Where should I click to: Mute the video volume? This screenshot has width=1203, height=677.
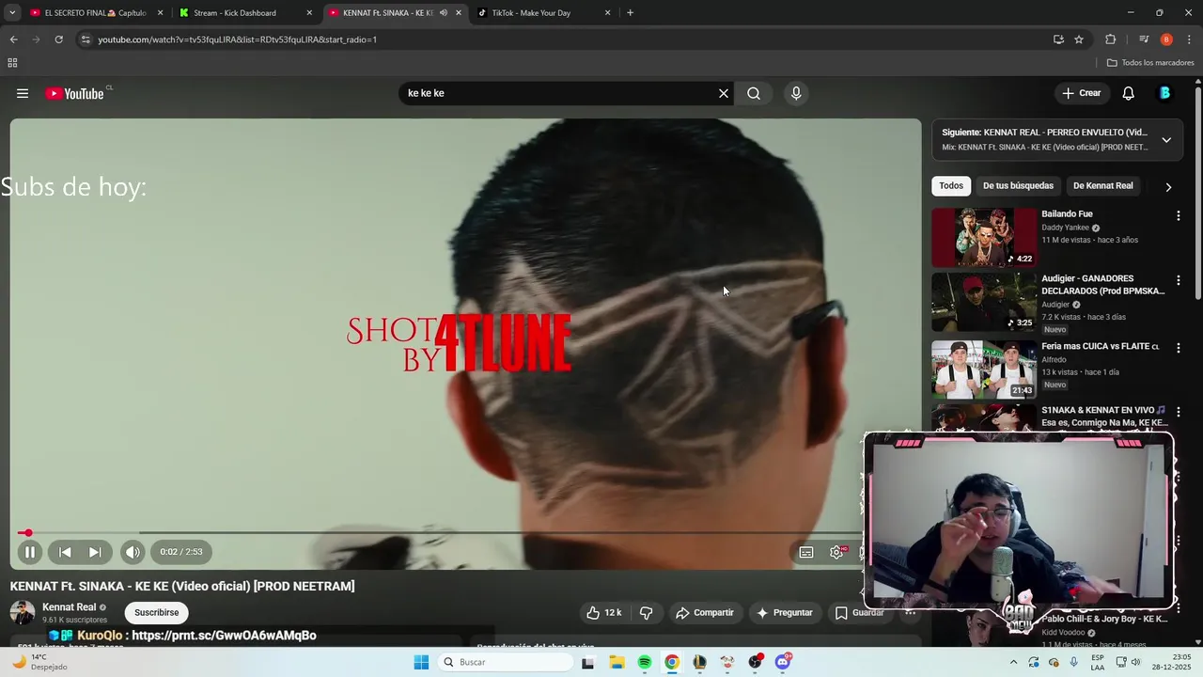(133, 552)
